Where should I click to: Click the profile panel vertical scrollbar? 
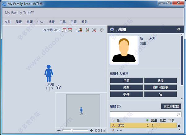pos(182,61)
